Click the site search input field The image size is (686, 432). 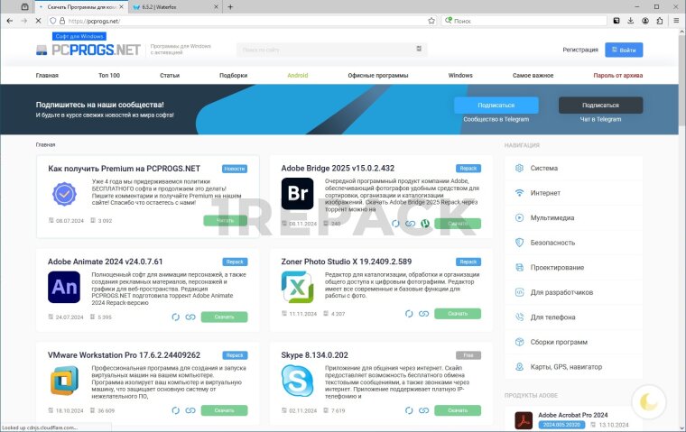(x=325, y=51)
